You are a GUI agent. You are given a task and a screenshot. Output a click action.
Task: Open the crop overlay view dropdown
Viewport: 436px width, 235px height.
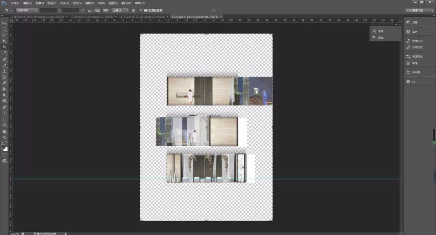pyautogui.click(x=120, y=10)
